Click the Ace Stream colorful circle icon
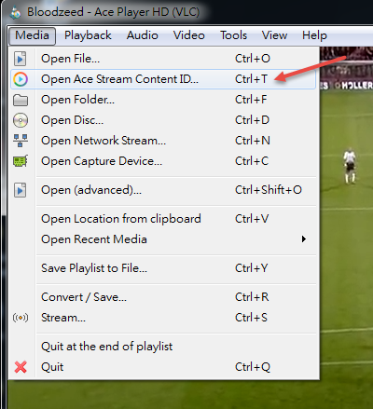Viewport: 373px width, 409px height. [21, 79]
